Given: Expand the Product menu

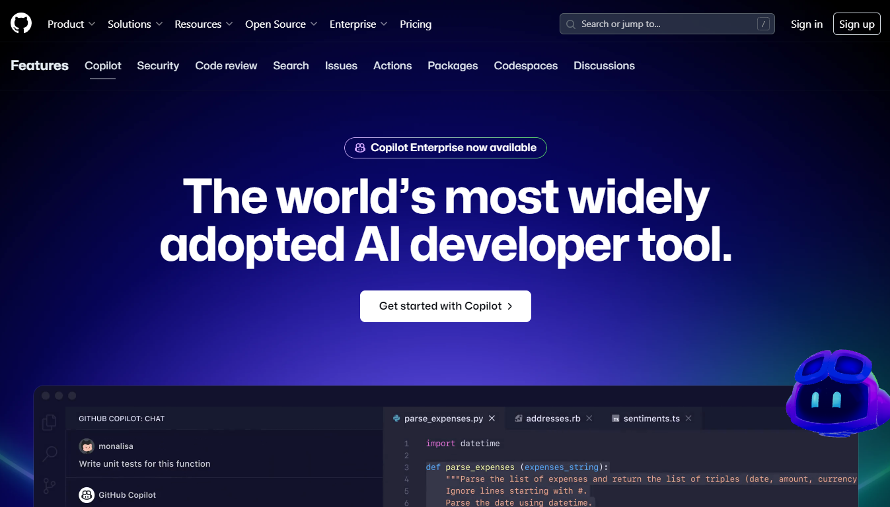Looking at the screenshot, I should pos(71,24).
